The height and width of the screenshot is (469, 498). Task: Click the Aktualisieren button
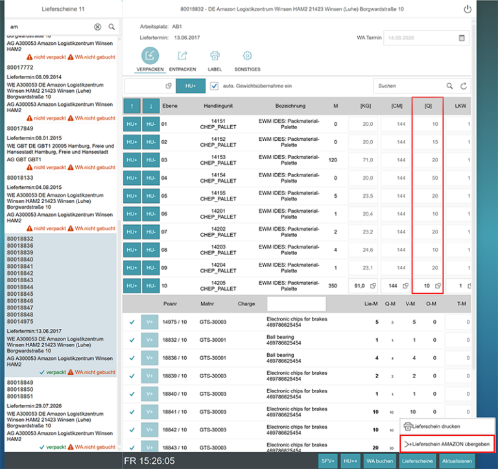pos(457,461)
